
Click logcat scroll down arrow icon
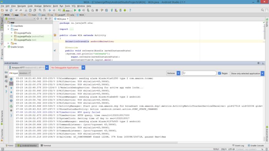(11, 92)
